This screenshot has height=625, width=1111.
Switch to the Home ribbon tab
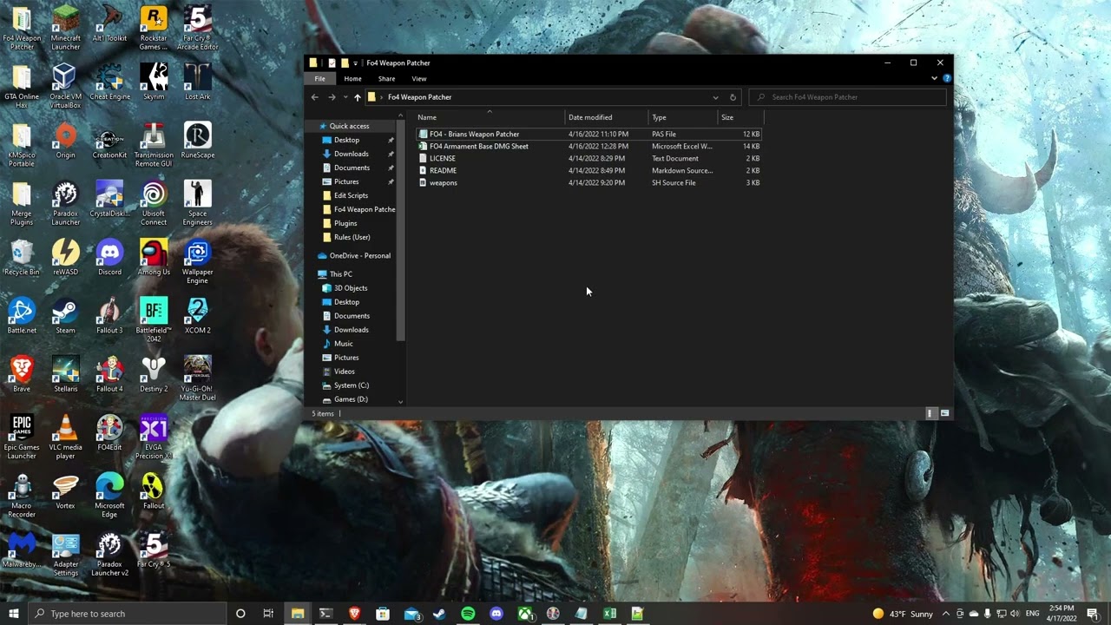pos(352,79)
